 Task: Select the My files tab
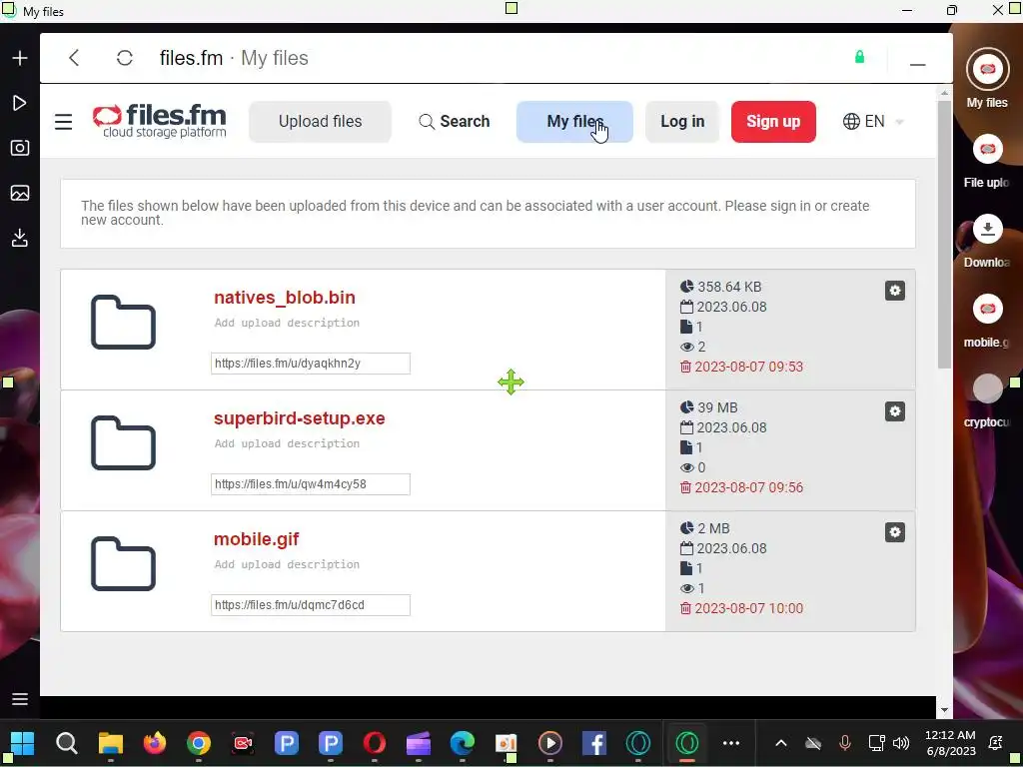[574, 121]
